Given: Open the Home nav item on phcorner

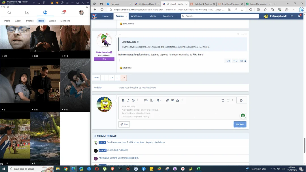Looking at the screenshot, I should point(105,16).
